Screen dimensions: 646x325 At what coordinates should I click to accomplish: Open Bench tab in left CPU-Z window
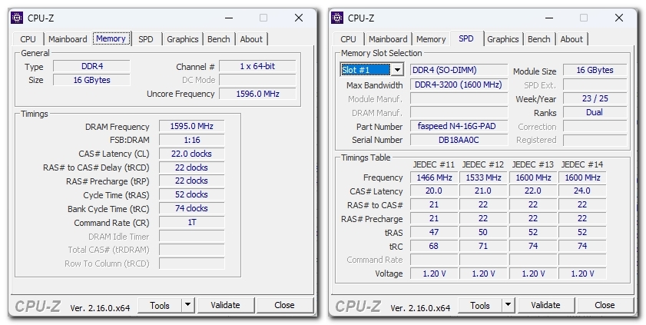tap(219, 39)
